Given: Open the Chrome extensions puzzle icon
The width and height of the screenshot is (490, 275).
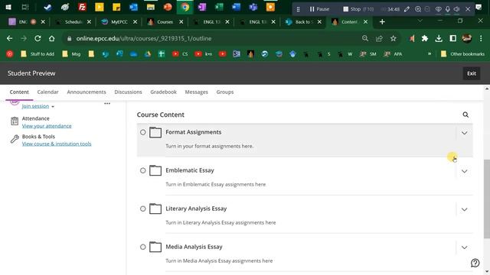Looking at the screenshot, I should [425, 38].
